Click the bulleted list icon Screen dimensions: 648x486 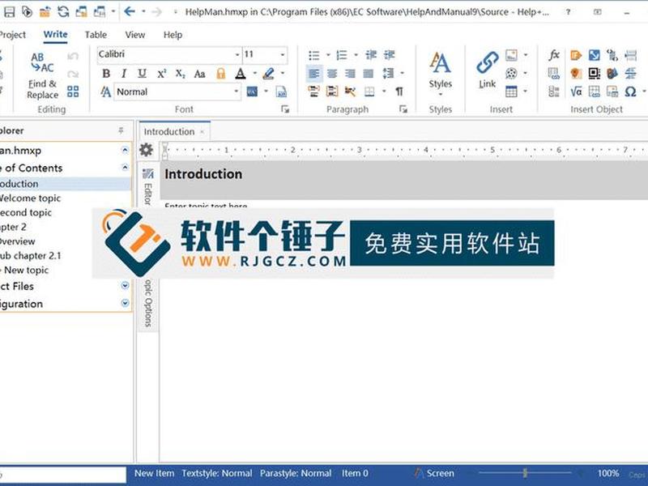click(314, 55)
